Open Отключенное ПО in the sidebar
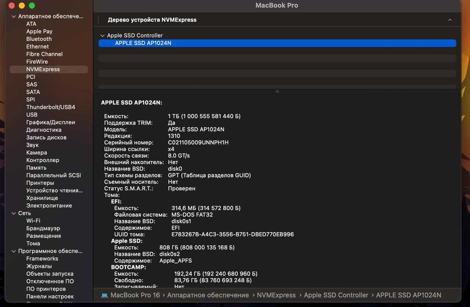Image resolution: width=470 pixels, height=307 pixels. coord(50,282)
